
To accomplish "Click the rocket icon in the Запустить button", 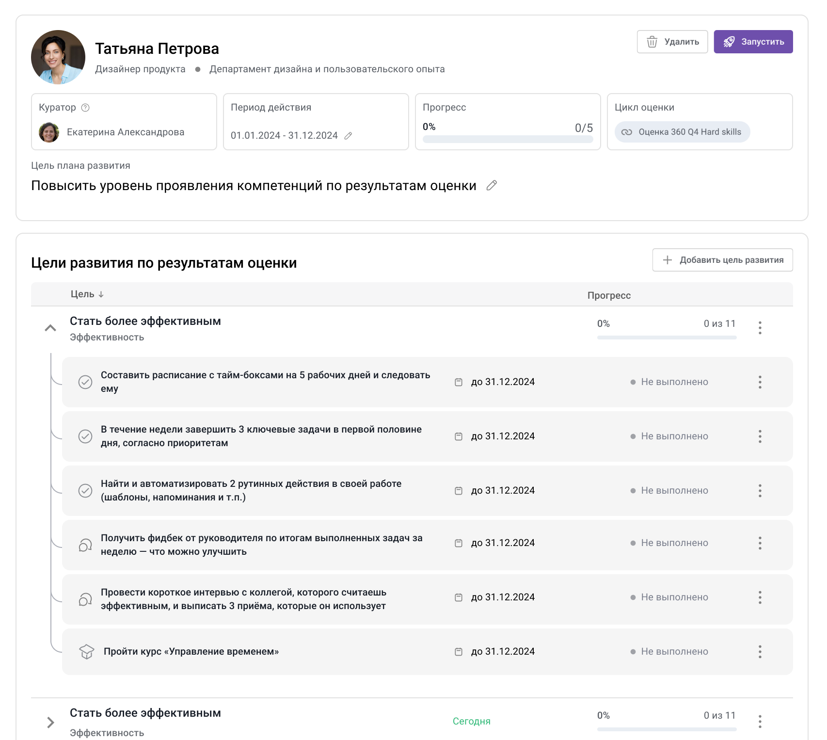I will (x=728, y=42).
